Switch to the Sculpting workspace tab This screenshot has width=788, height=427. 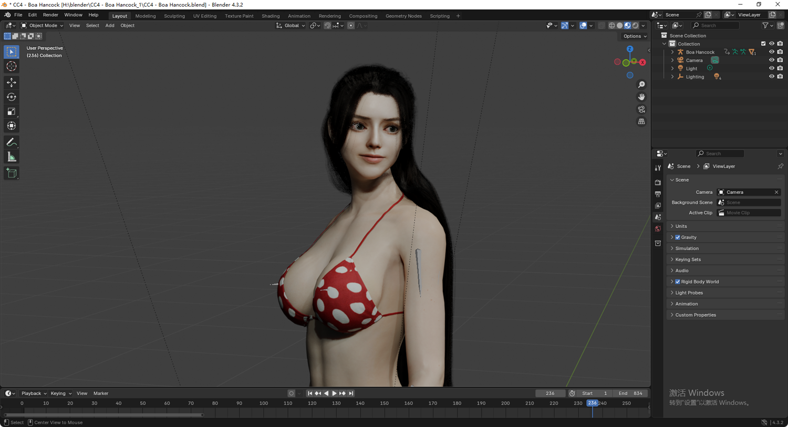[x=174, y=16]
